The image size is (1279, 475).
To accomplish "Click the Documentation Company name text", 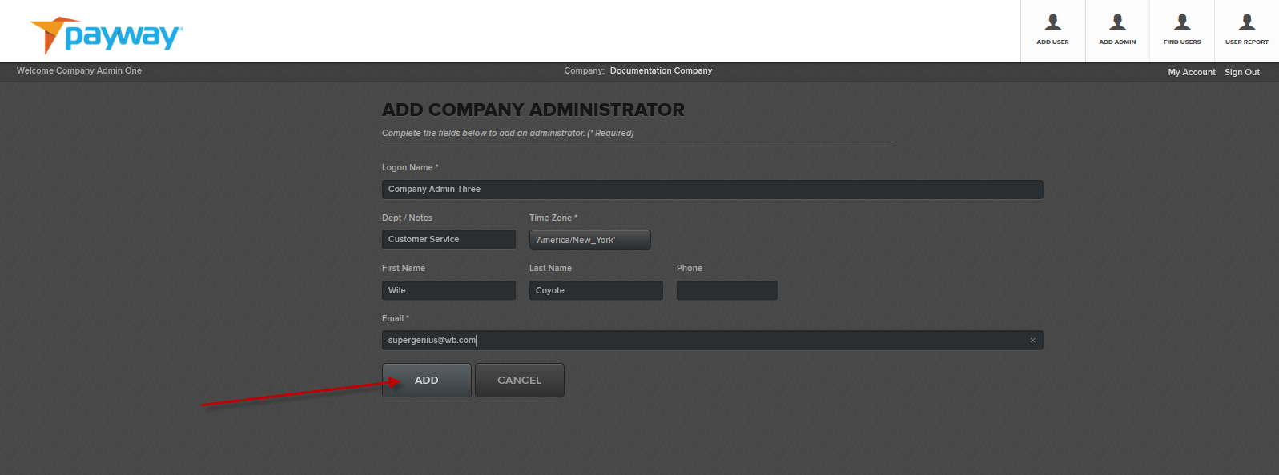I will (661, 71).
